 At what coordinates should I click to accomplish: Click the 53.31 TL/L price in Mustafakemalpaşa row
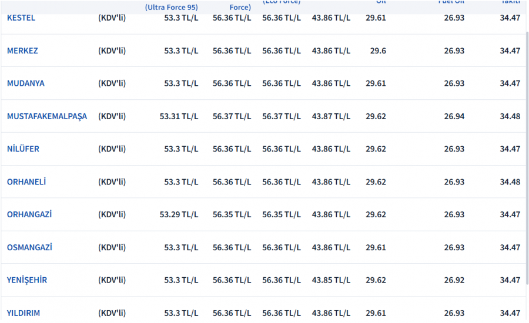(179, 116)
